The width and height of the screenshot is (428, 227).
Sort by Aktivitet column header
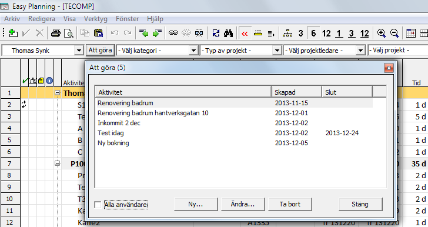click(x=183, y=92)
